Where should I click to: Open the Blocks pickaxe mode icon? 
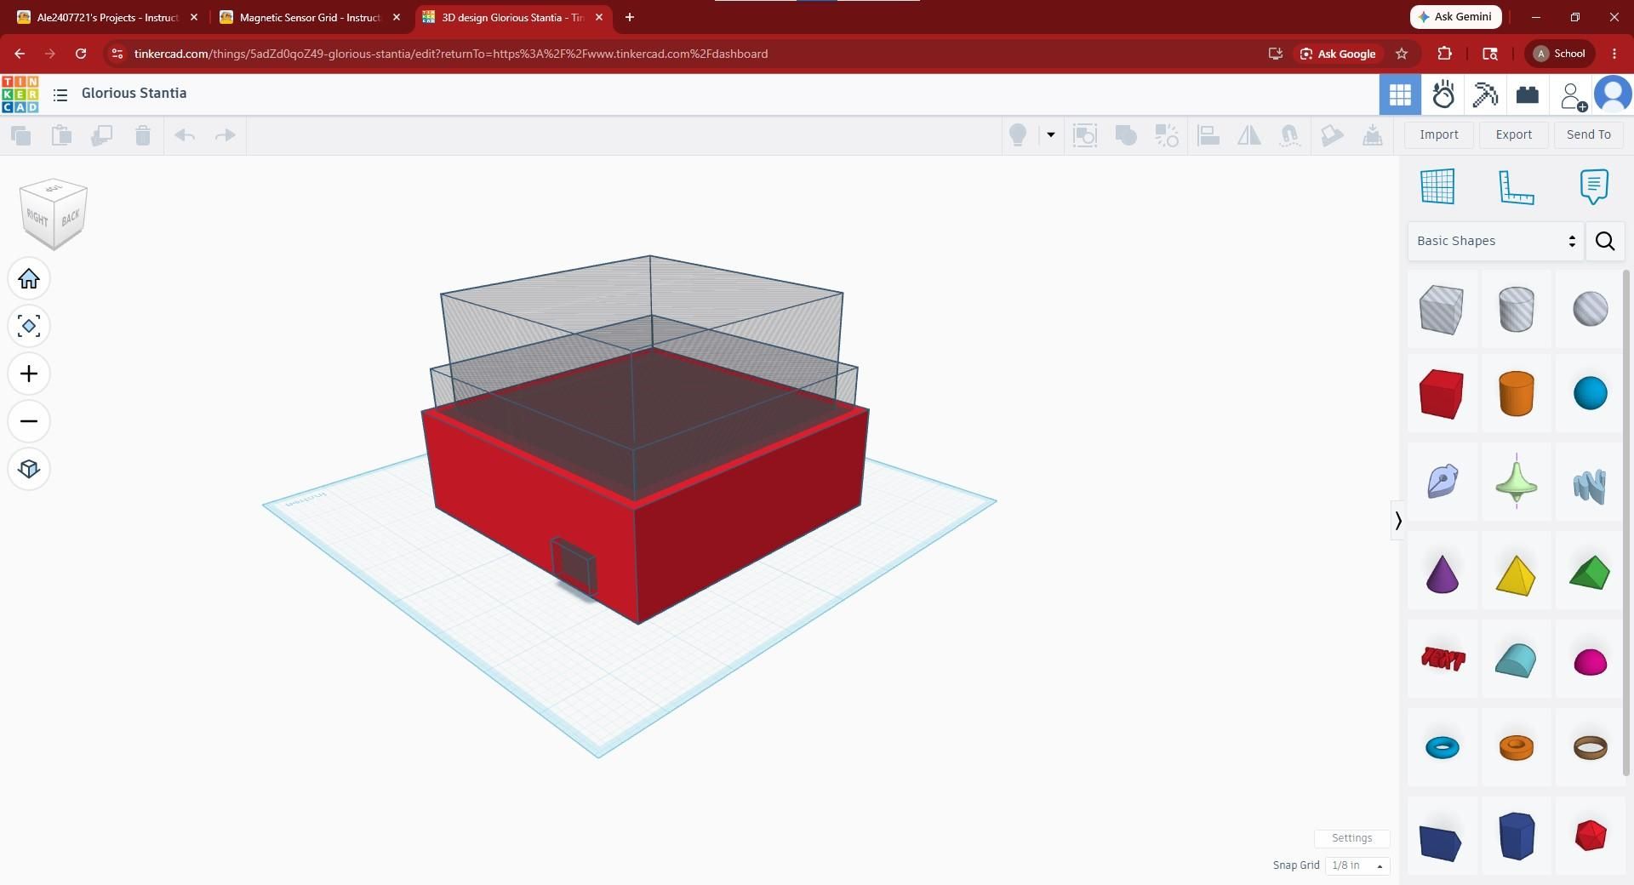pos(1485,94)
